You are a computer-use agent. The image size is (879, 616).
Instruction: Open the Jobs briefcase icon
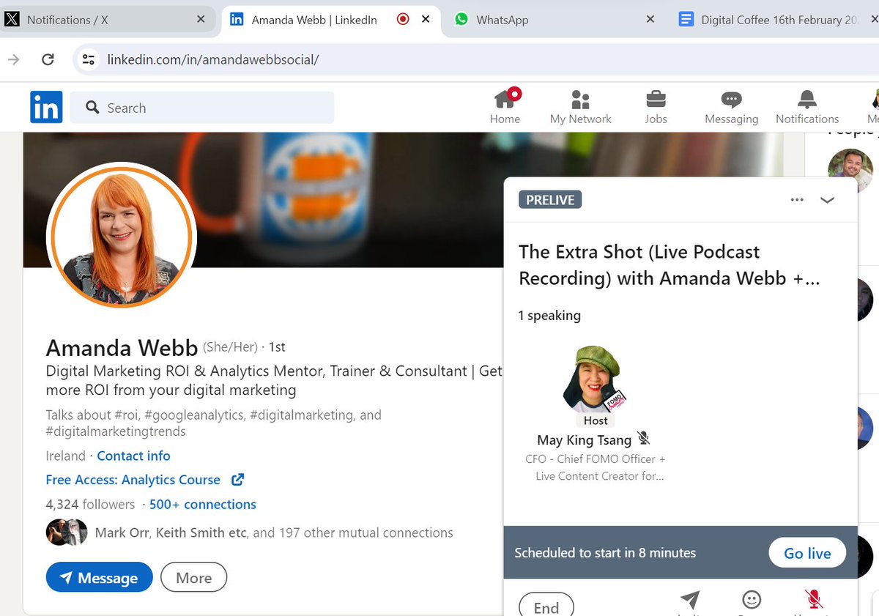coord(656,107)
